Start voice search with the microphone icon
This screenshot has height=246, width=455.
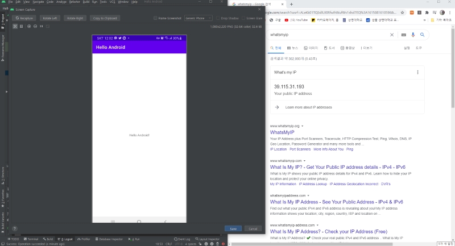coord(413,35)
